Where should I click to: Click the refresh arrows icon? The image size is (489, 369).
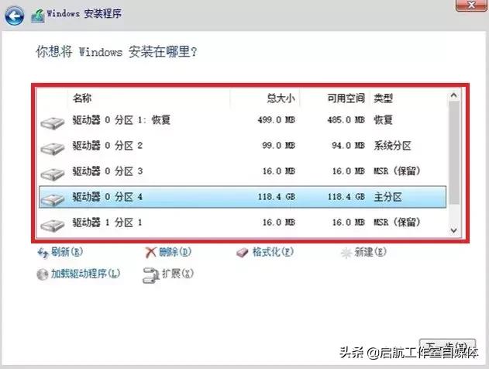pyautogui.click(x=43, y=253)
